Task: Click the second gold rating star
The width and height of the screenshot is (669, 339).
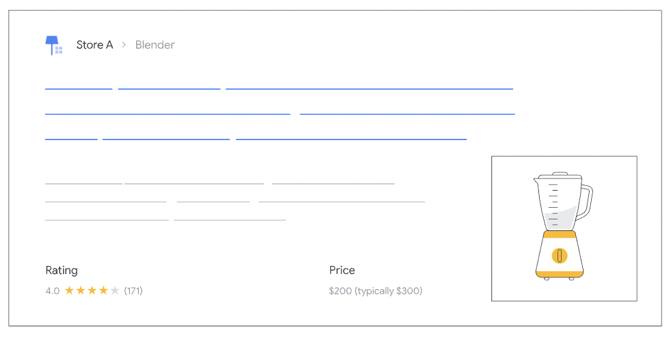Action: tap(81, 290)
